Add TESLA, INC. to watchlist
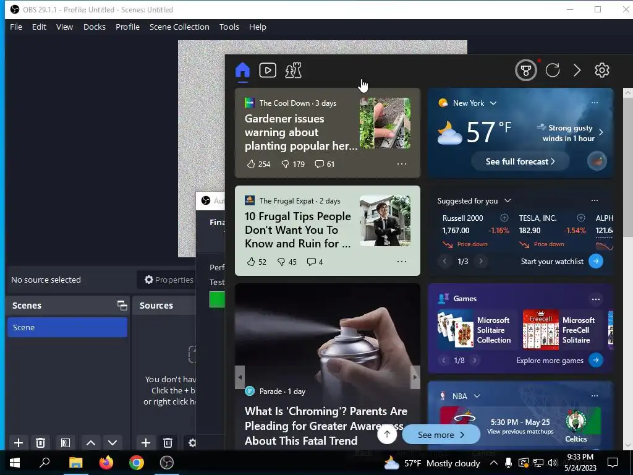The image size is (633, 475). pos(581,218)
